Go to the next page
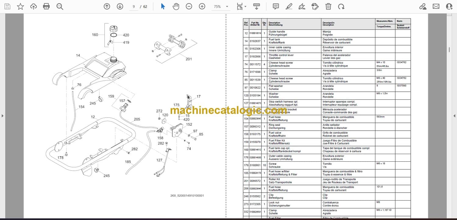This screenshot has height=220, width=457. 120,6
